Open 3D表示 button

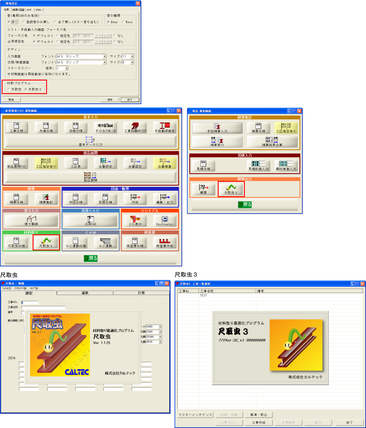(135, 221)
